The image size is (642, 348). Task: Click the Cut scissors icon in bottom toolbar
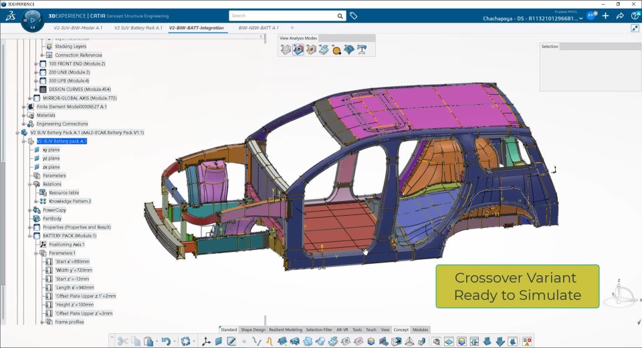[122, 341]
